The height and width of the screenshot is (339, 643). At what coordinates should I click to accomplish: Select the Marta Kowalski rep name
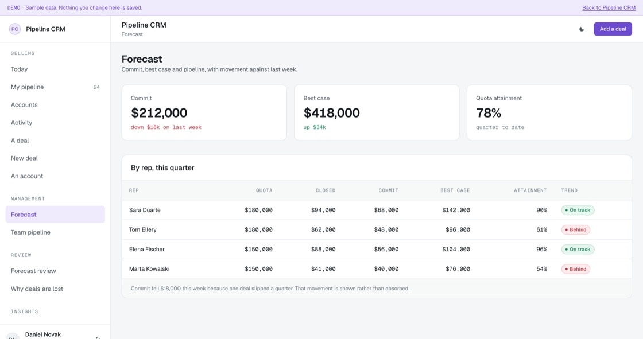(x=149, y=269)
